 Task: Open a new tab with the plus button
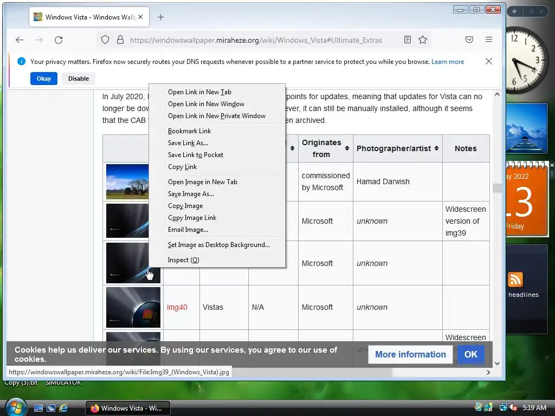160,17
